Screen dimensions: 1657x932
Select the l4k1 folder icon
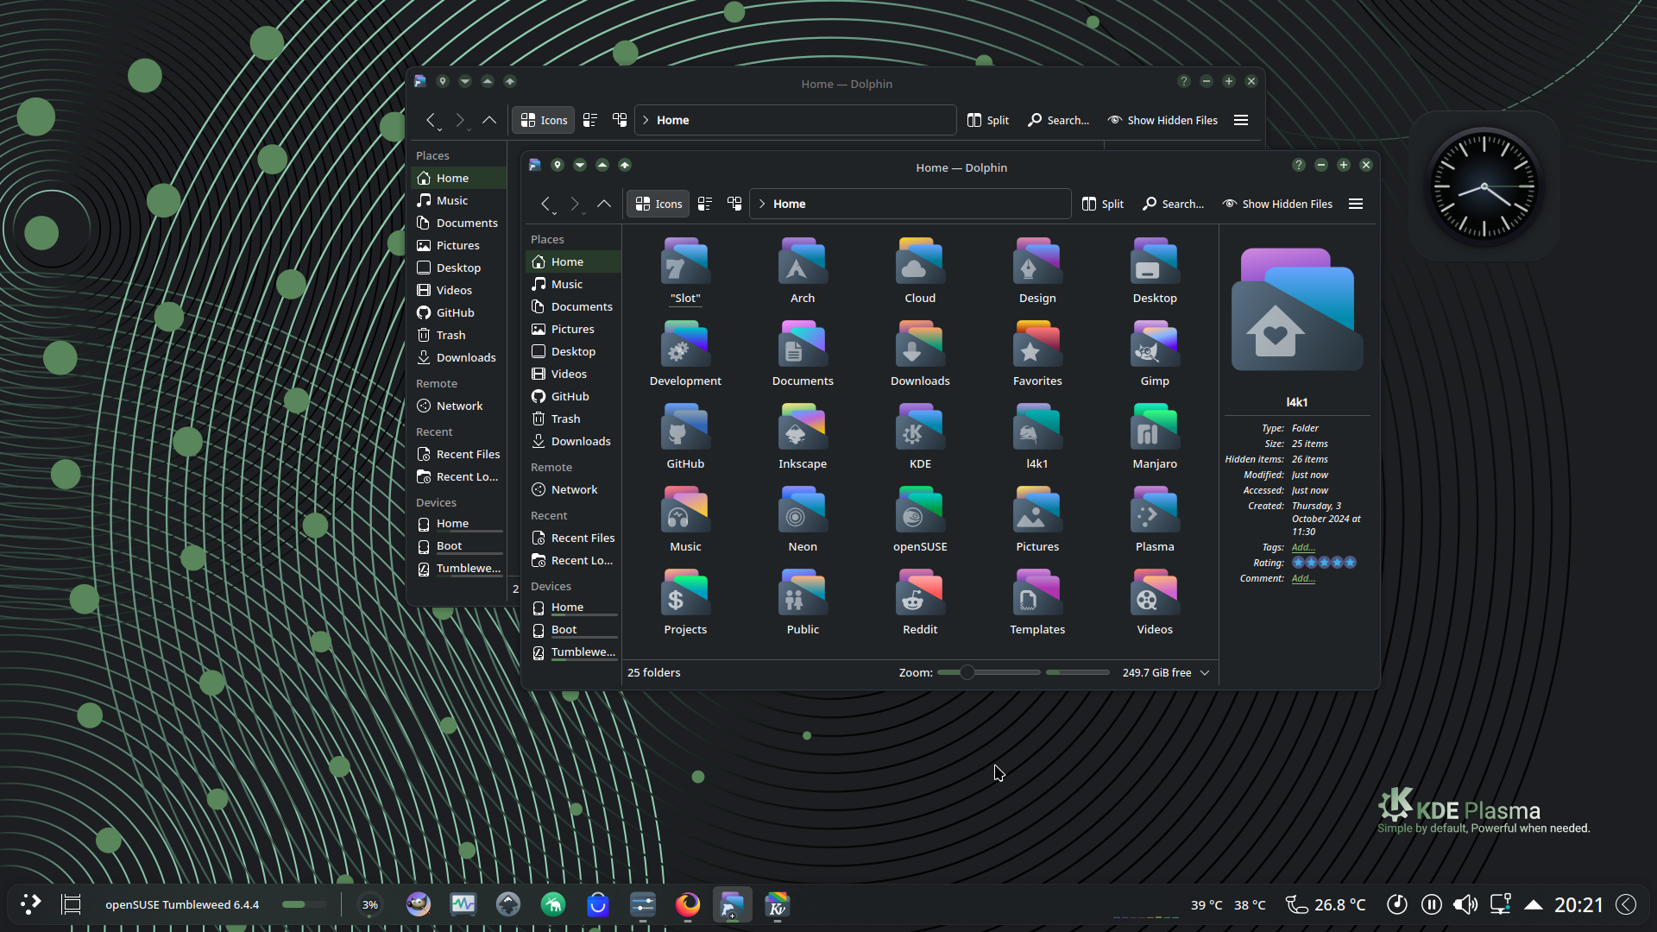(1037, 427)
